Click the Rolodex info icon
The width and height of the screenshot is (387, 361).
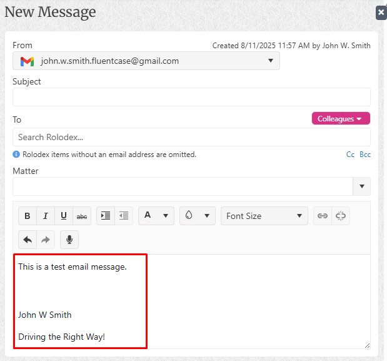point(16,155)
